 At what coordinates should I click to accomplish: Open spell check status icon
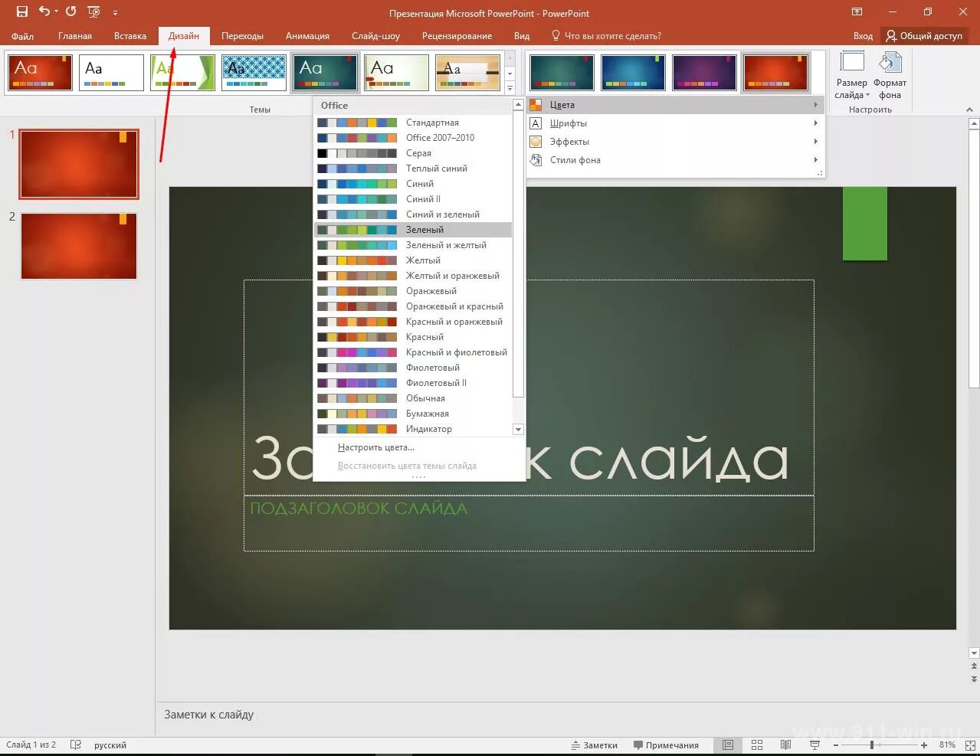(x=75, y=745)
